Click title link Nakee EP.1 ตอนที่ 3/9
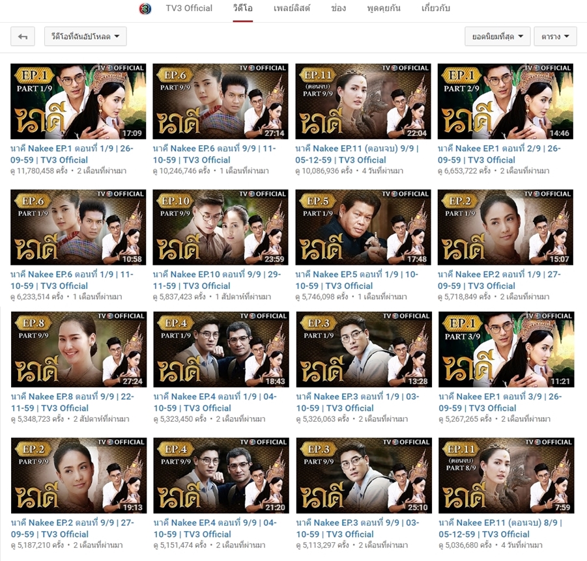This screenshot has width=587, height=561. (x=500, y=402)
